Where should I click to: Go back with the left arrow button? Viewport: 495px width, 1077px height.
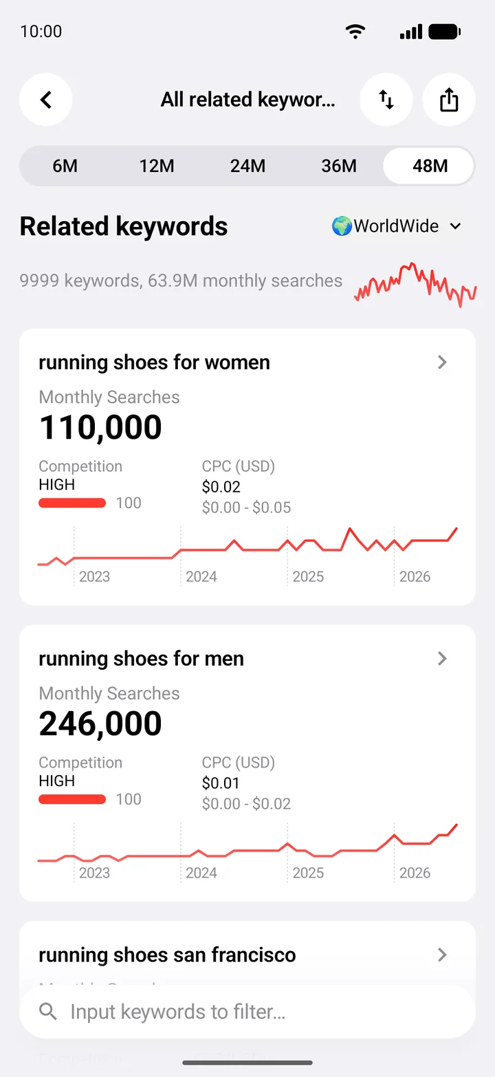tap(46, 100)
